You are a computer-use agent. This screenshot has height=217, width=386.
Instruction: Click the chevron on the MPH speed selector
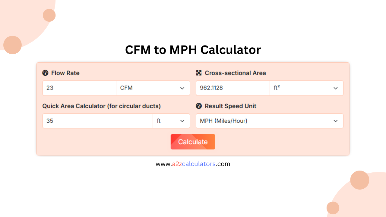336,121
